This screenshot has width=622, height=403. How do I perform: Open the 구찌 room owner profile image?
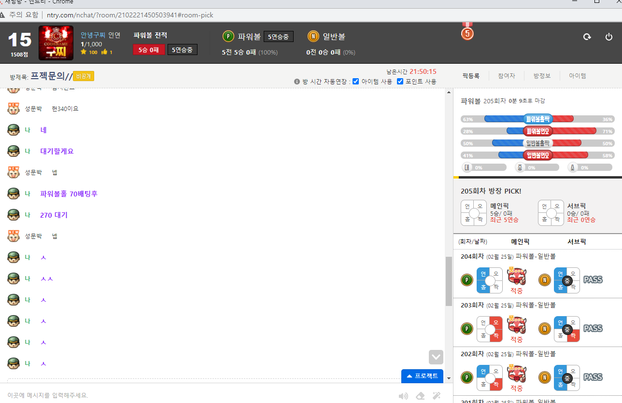coord(56,43)
